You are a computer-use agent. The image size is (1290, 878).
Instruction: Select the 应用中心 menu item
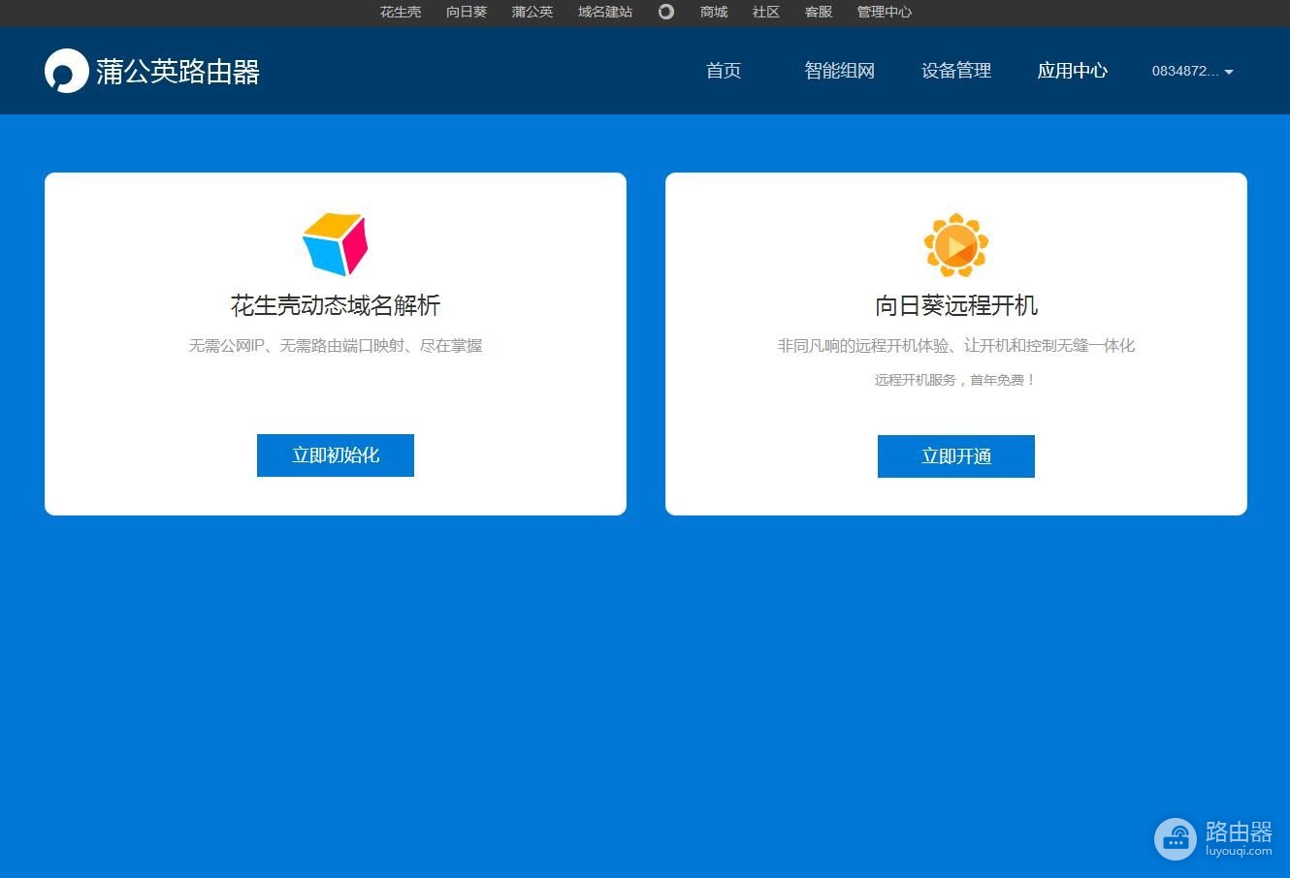(1073, 71)
